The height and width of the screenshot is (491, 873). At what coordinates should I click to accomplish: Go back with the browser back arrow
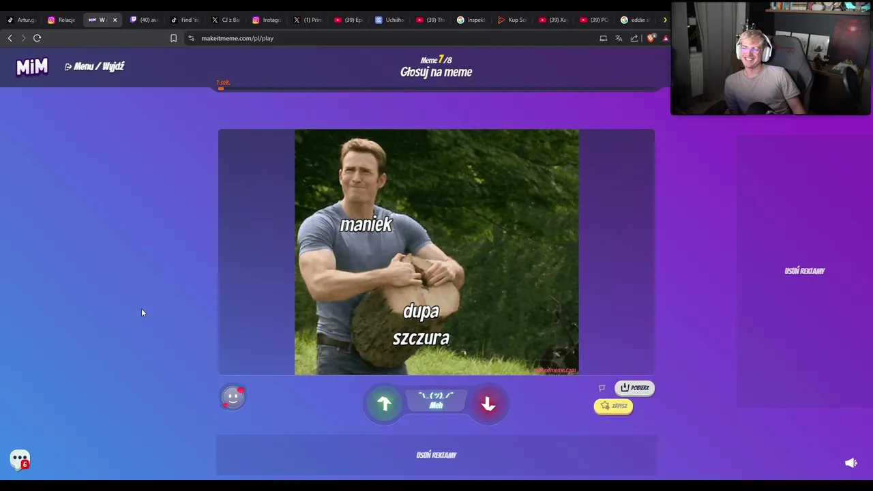(x=10, y=38)
